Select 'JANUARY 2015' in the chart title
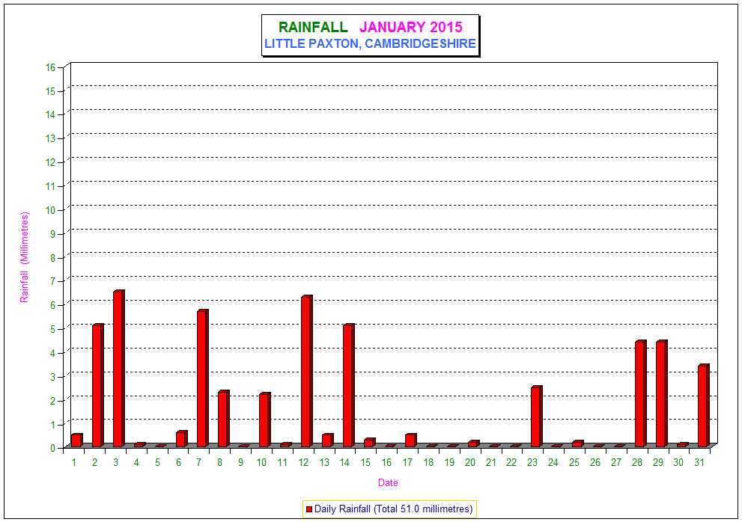The image size is (742, 522). 411,28
